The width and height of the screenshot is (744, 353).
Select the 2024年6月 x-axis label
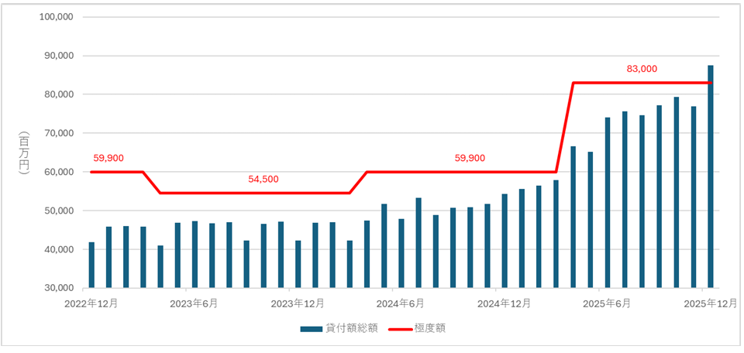pos(401,303)
